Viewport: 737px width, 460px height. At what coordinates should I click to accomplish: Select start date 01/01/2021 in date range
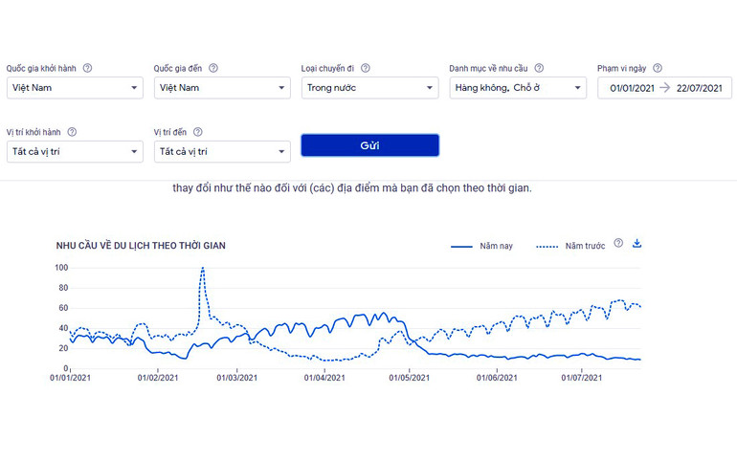click(632, 88)
